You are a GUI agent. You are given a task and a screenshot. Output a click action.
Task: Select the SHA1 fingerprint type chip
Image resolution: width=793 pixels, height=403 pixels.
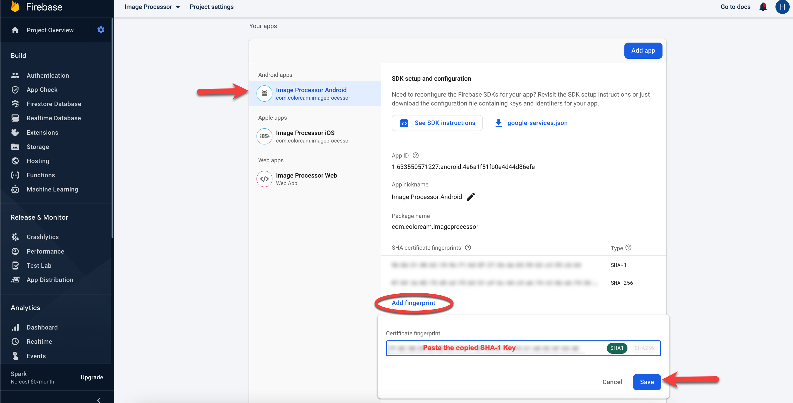pos(617,348)
